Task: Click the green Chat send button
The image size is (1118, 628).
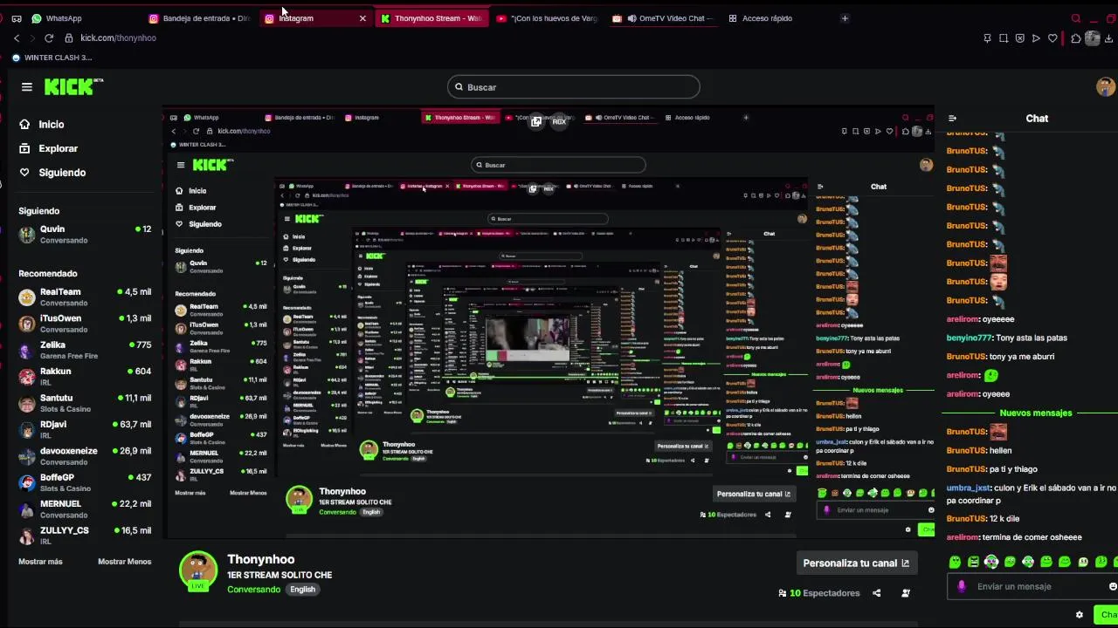Action: point(1107,615)
